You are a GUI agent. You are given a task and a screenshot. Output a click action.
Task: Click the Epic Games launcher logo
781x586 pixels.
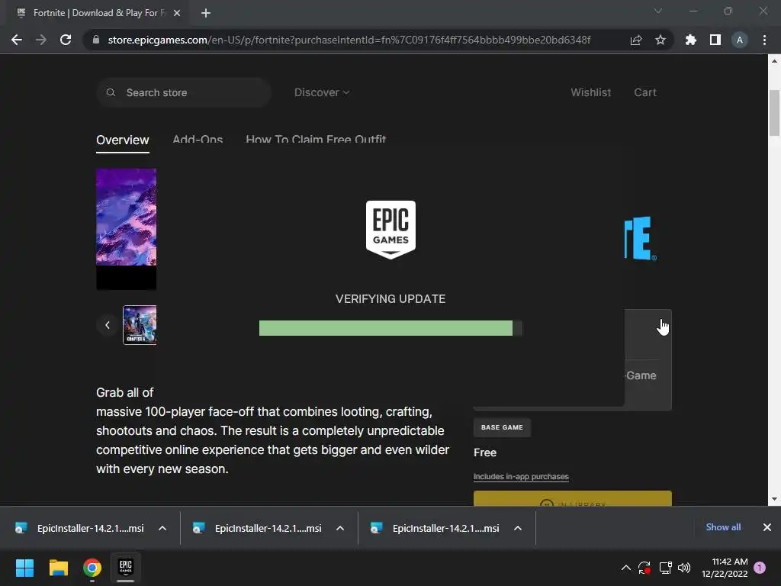pyautogui.click(x=390, y=230)
